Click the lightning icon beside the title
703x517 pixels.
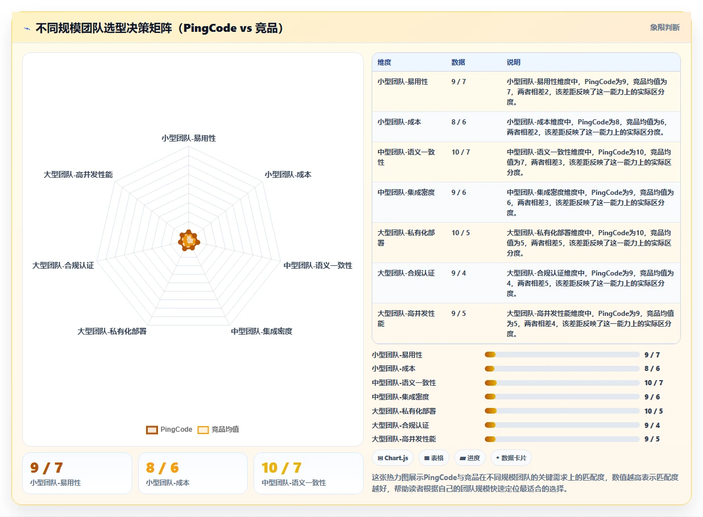[27, 28]
